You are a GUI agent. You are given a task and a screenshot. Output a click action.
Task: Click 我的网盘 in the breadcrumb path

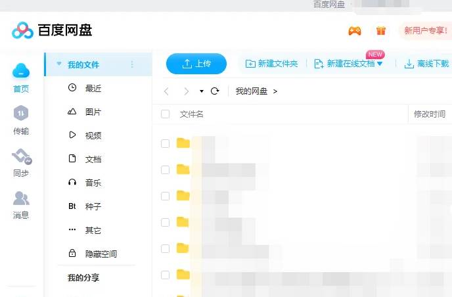(x=252, y=91)
